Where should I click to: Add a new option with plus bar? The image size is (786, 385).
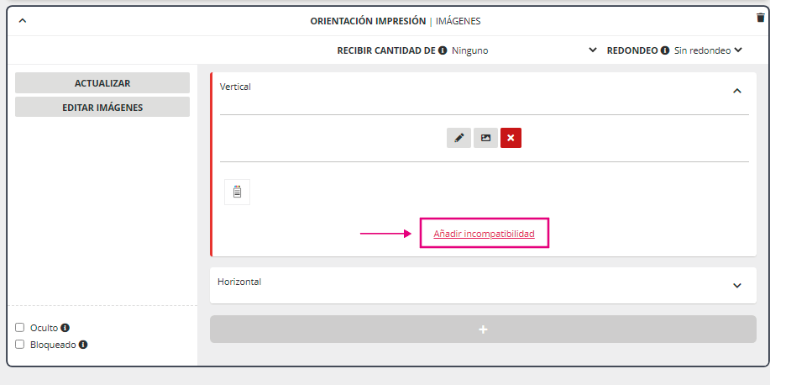click(x=483, y=330)
